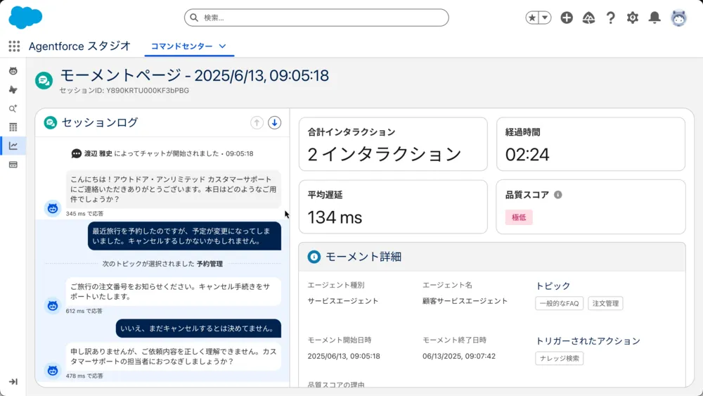Screen dimensions: 703x396
Task: Click the Agentforce agent face sidebar icon
Action: pos(13,71)
